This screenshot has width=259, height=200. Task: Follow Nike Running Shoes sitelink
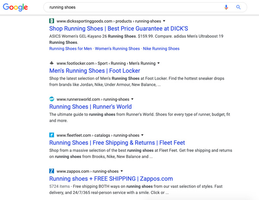tap(161, 48)
